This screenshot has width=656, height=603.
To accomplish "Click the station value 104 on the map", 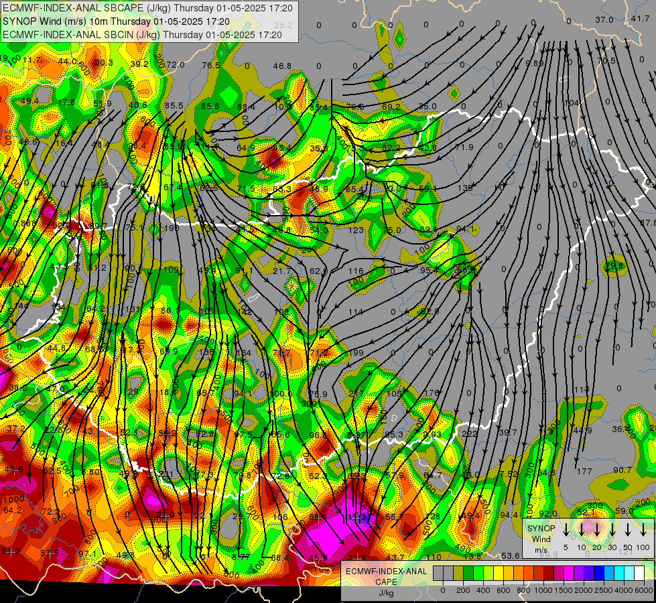I will tap(572, 103).
